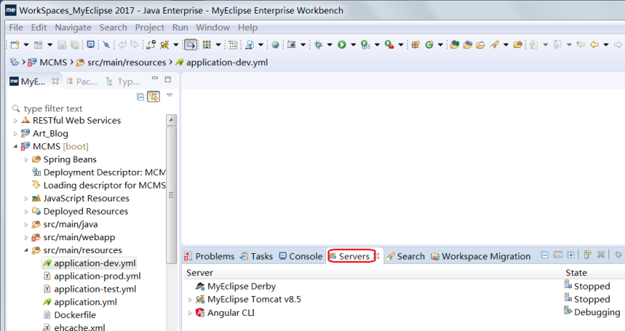Click the New Server icon in Servers view

[x=587, y=255]
